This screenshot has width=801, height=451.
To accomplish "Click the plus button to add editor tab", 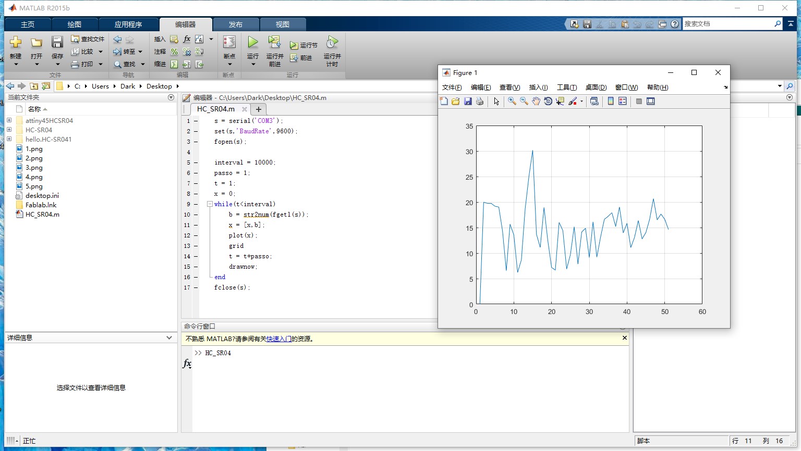I will (x=258, y=109).
